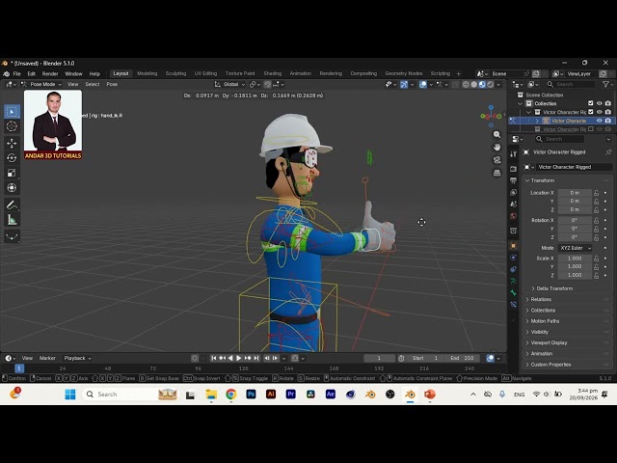Open the Pose Mode dropdown

(x=42, y=84)
